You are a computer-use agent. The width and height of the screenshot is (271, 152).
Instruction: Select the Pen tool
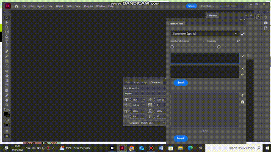[x=7, y=52]
